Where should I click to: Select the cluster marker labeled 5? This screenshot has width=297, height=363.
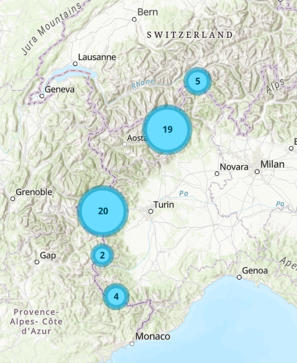click(197, 81)
